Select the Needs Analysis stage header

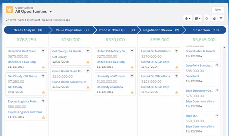[26, 30]
